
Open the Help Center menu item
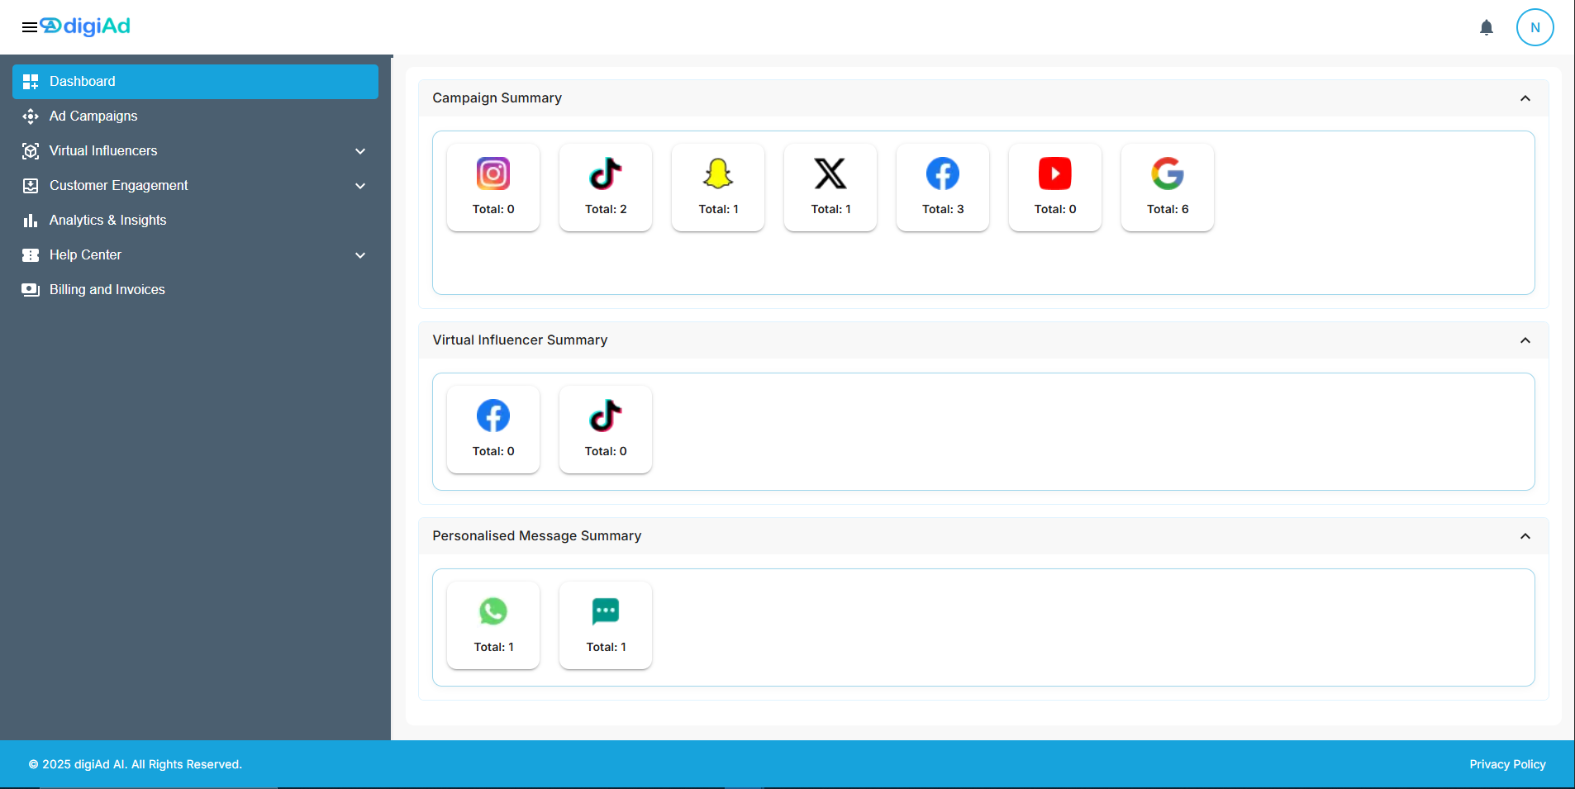[195, 255]
